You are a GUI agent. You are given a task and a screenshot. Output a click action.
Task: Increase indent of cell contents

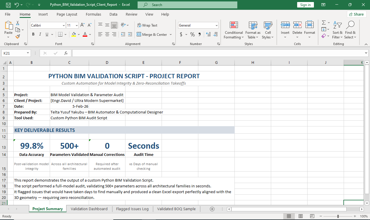pos(130,34)
